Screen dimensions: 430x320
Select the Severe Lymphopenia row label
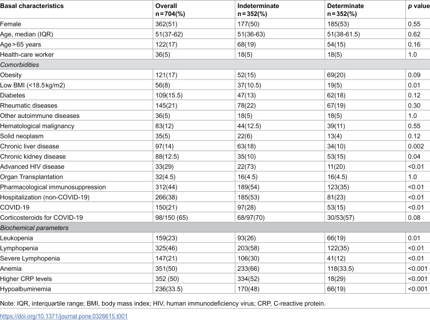point(30,258)
